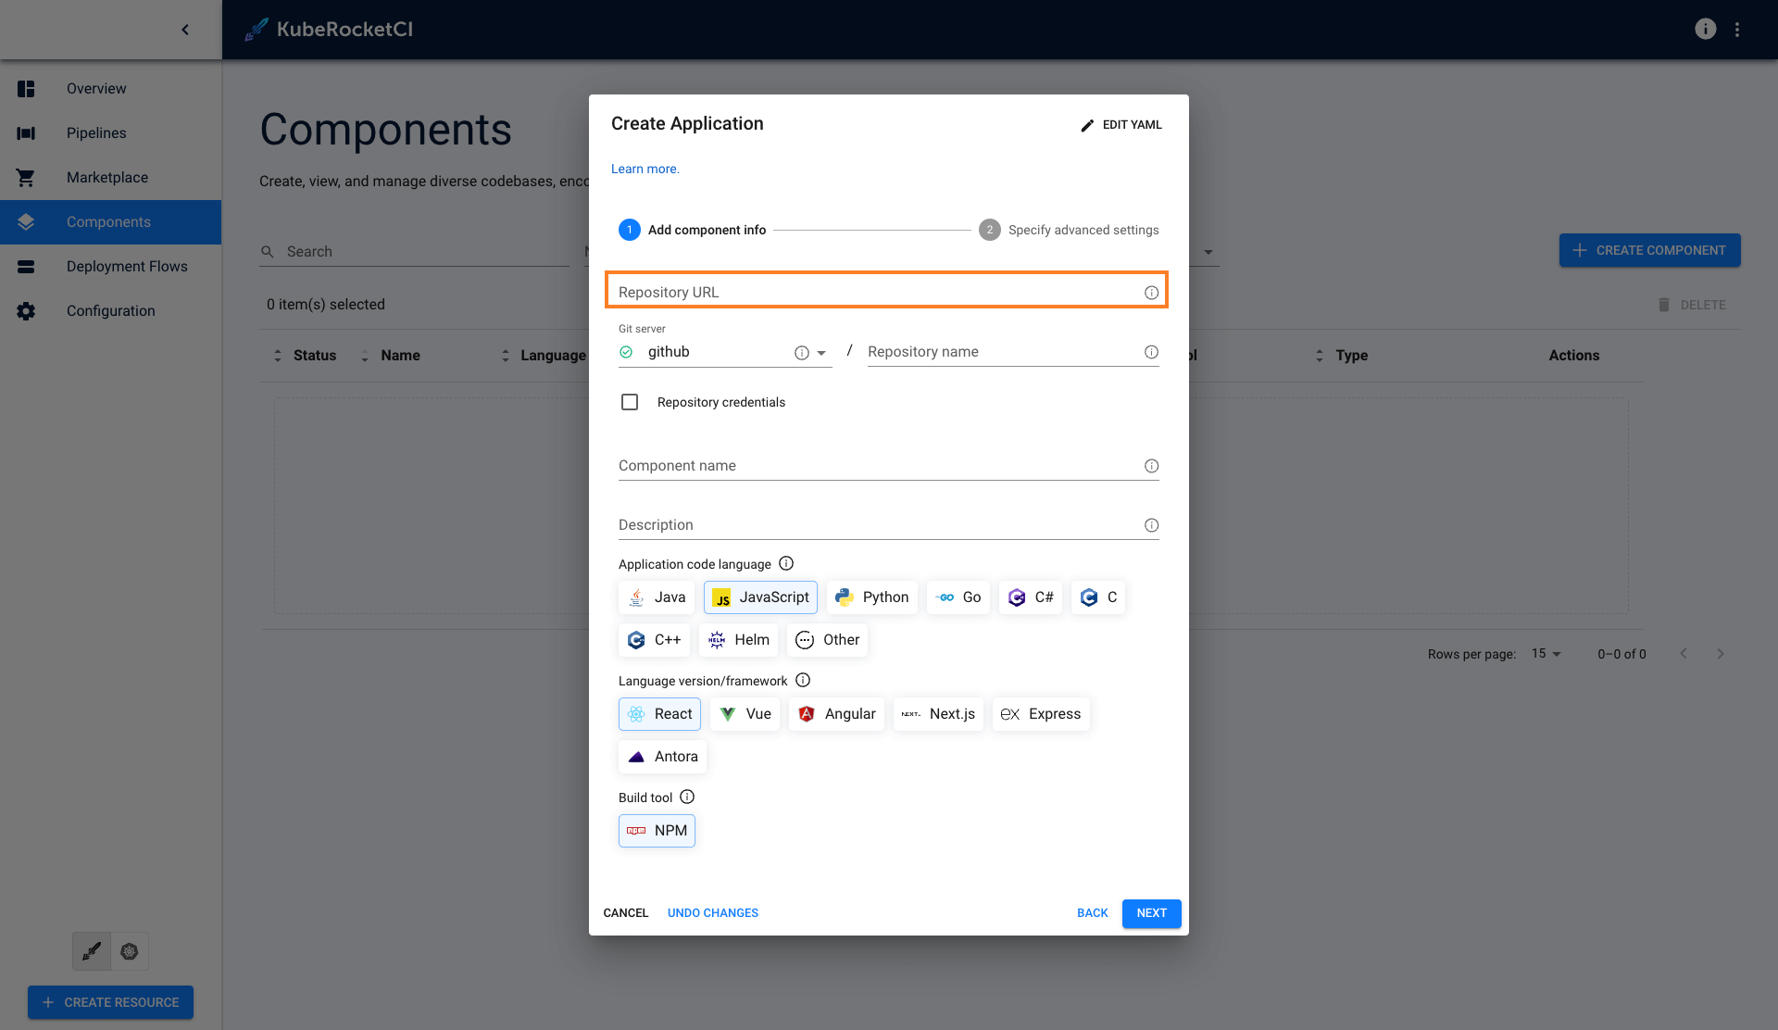Open the rows per page dropdown
The height and width of the screenshot is (1030, 1778).
click(1545, 653)
